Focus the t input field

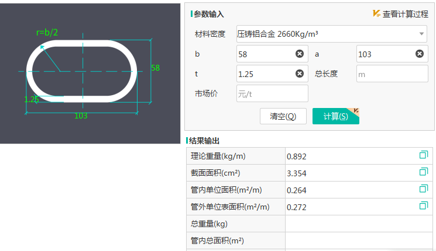pos(272,74)
